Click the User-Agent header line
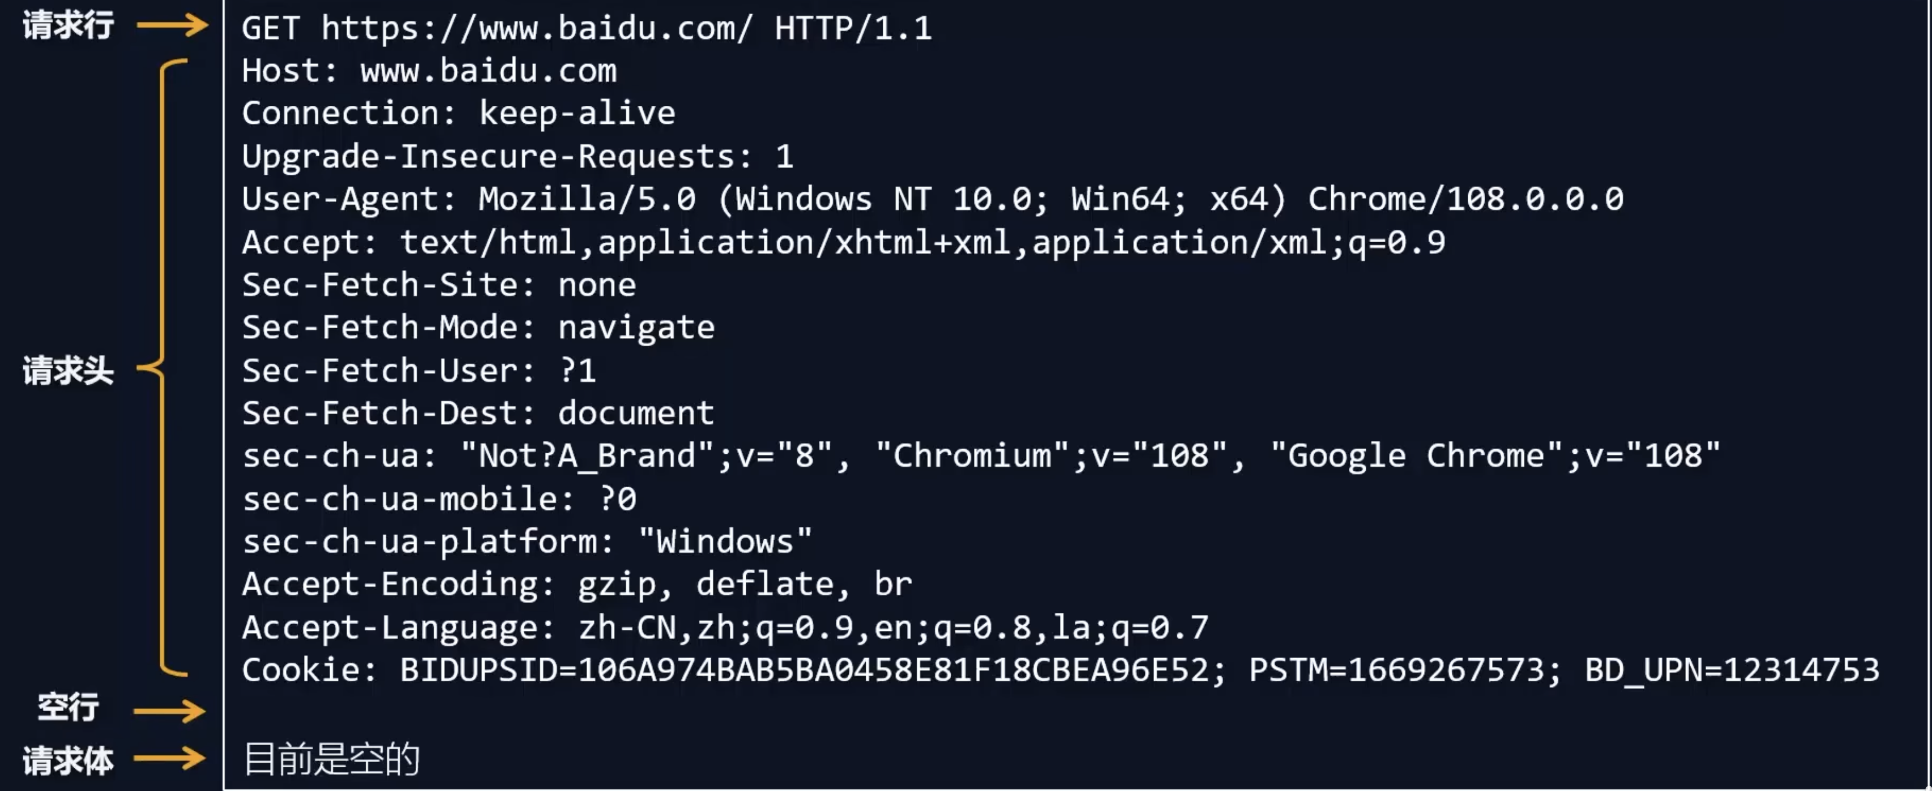 tap(933, 199)
